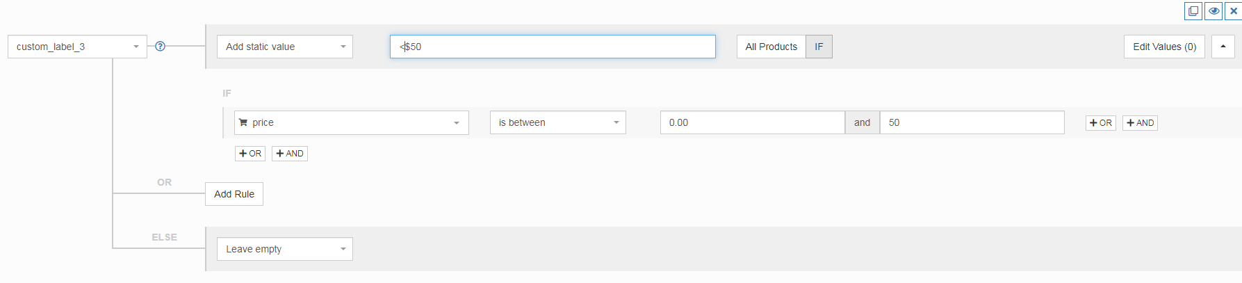The width and height of the screenshot is (1242, 283).
Task: Click +AND beside the price condition
Action: (1140, 123)
